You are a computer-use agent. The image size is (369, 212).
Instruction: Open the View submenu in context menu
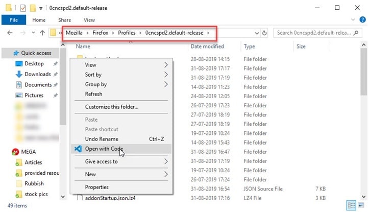tap(121, 65)
